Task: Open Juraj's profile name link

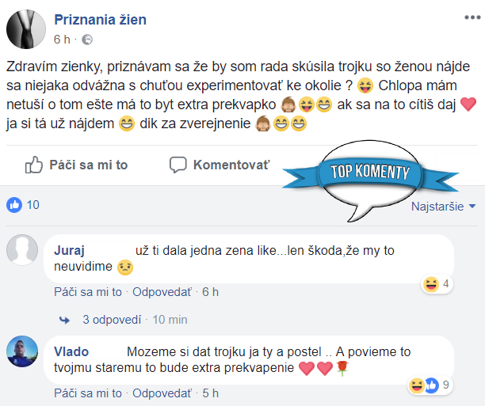Action: tap(69, 250)
